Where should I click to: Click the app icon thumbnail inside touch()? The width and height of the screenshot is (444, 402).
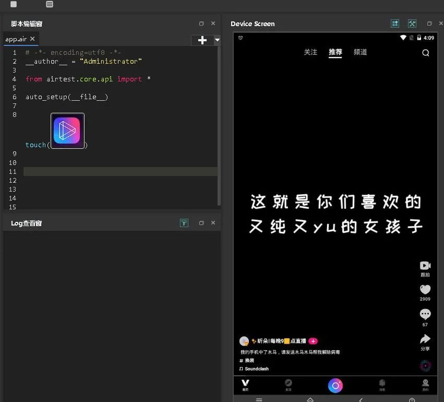[x=67, y=131]
